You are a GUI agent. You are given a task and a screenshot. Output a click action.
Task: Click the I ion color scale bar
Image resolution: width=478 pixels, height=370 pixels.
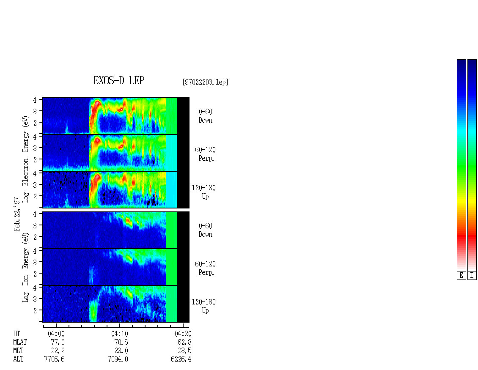point(472,165)
